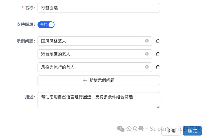The height and width of the screenshot is (137, 207).
Task: Delete the 国风风格艺人 example row
Action: tap(158, 41)
